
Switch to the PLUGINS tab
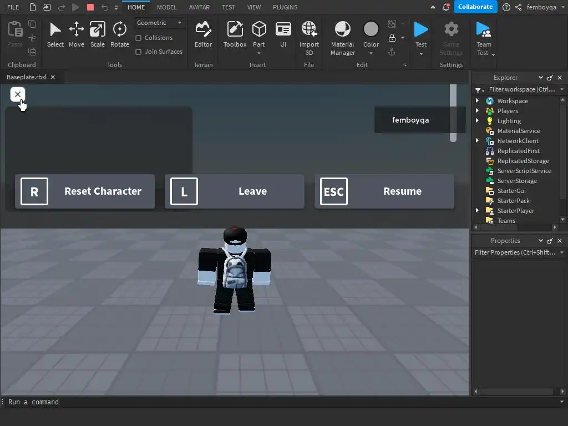pos(285,7)
